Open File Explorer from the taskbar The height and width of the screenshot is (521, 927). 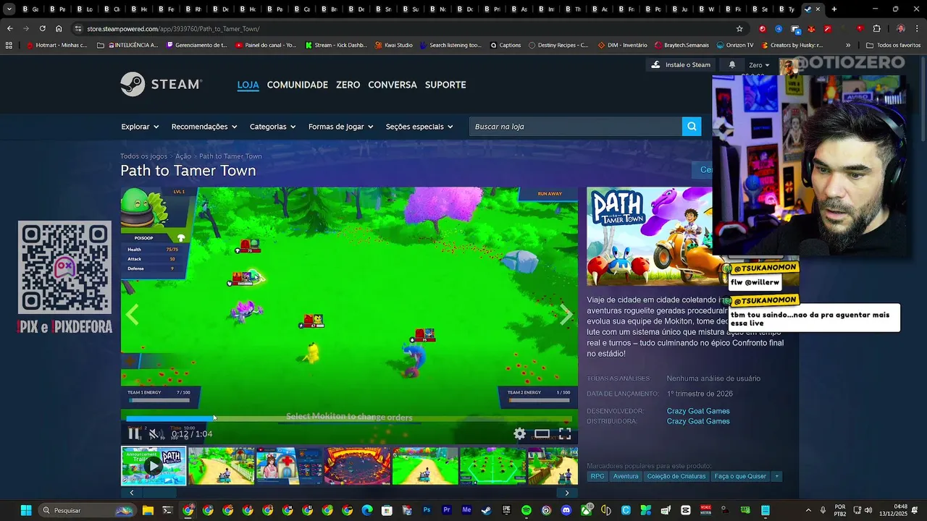[148, 510]
